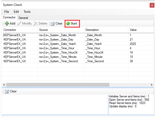Screen dimensions: 156x117
Task: Click the value 15 cell
Action: coord(141,57)
